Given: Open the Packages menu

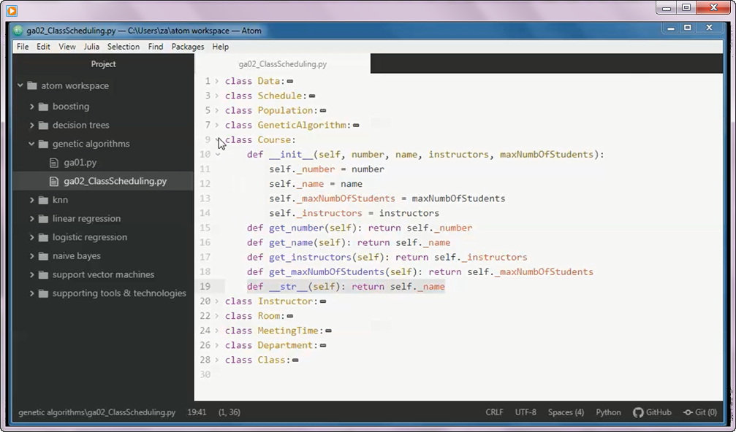Looking at the screenshot, I should tap(188, 47).
